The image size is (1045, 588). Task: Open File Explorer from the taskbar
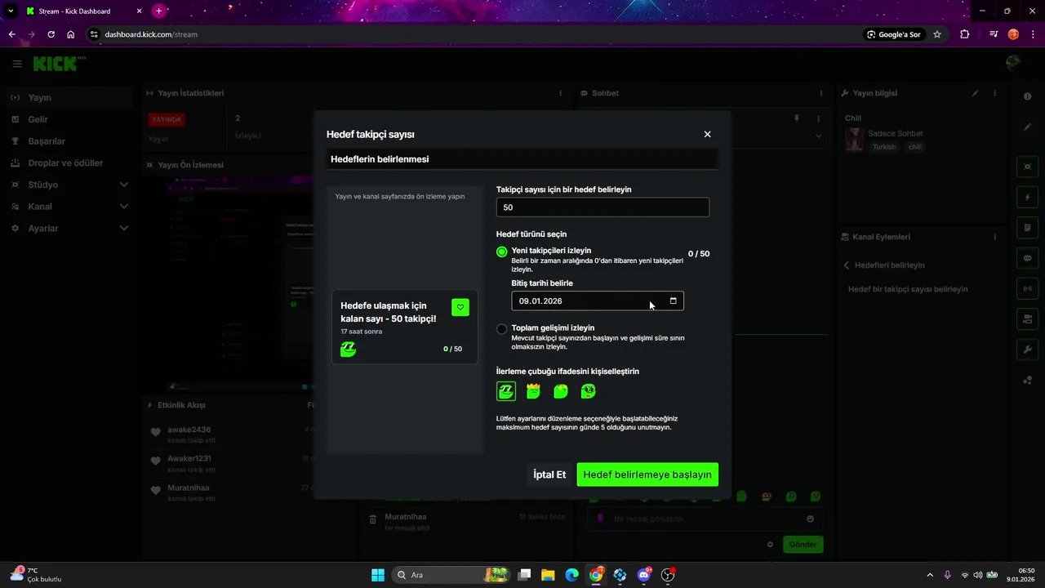[548, 575]
